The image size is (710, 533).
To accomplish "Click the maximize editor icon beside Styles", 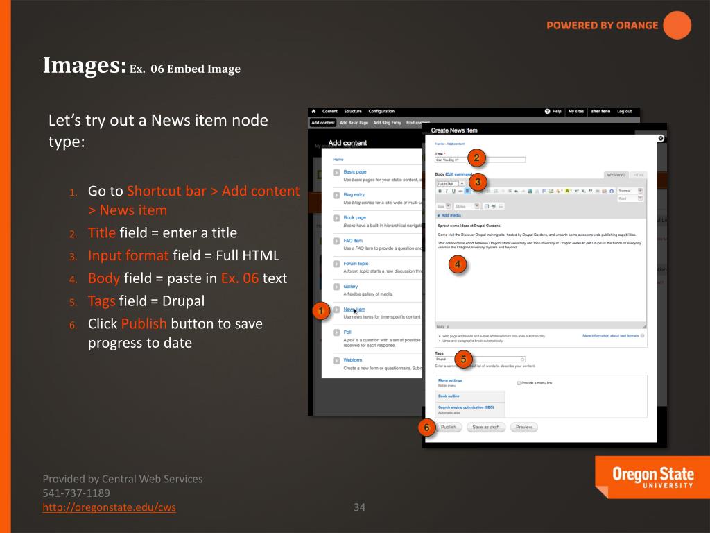I will [486, 206].
